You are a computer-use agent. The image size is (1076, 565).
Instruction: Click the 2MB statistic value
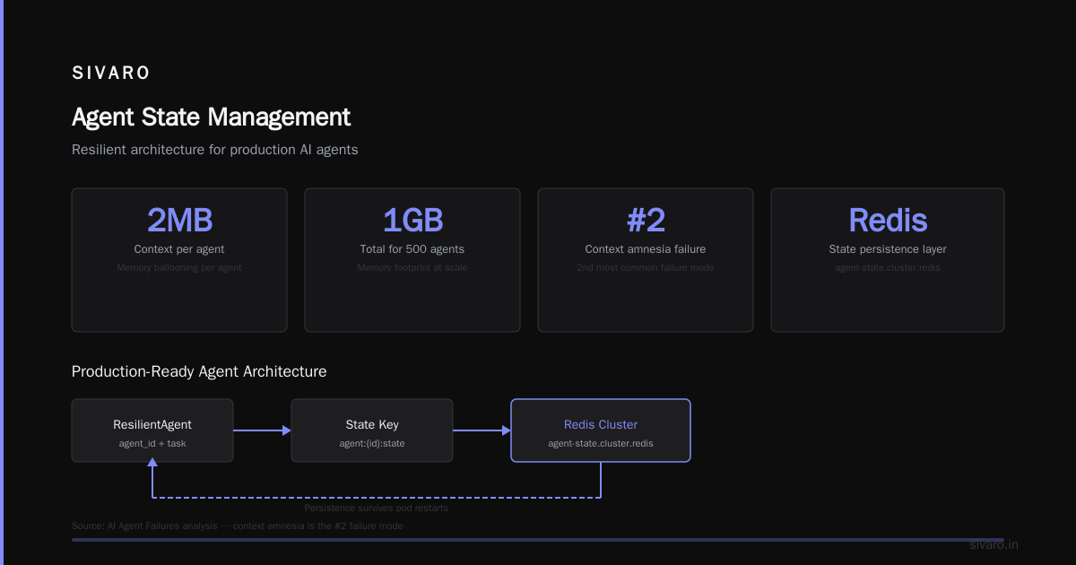click(179, 220)
